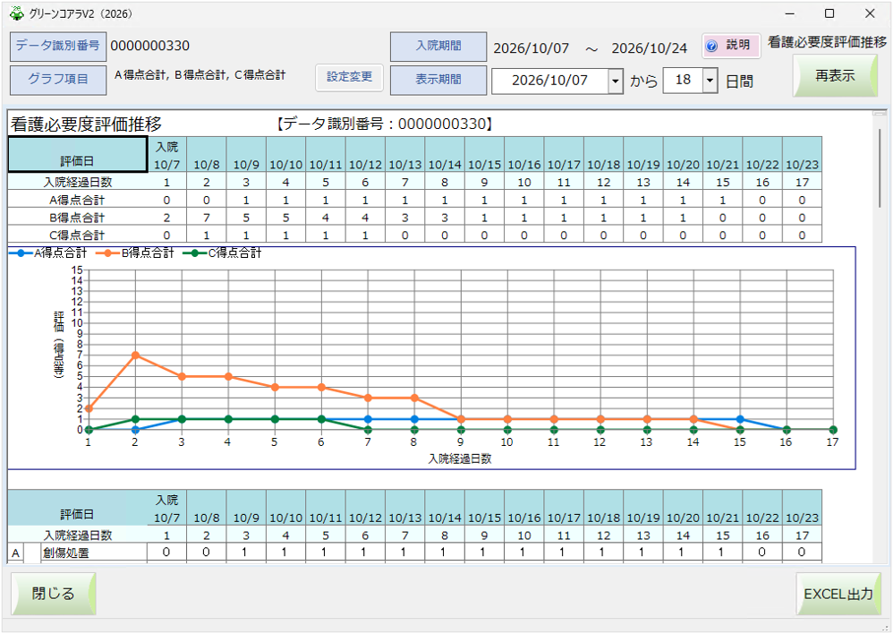
Task: Click admission end date 2026/10/24
Action: 650,48
